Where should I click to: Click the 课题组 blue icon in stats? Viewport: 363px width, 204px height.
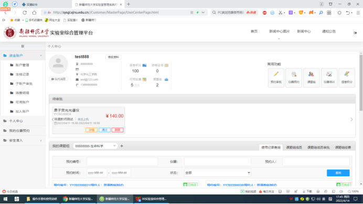click(166, 80)
